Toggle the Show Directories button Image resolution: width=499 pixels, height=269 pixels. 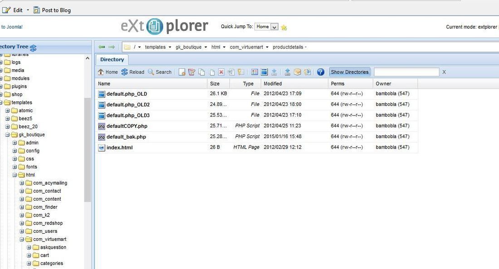[x=349, y=72]
